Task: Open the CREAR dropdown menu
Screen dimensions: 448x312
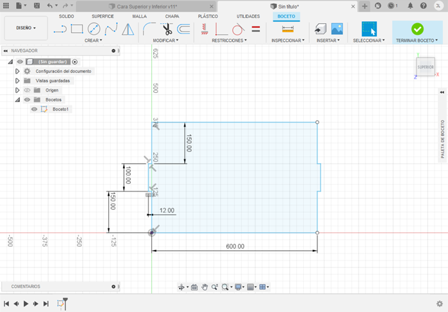Action: (93, 41)
